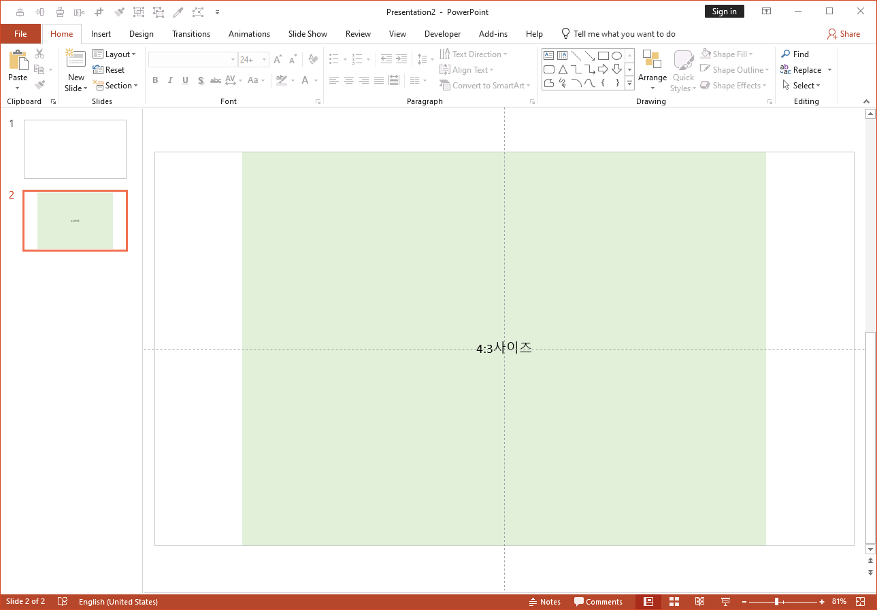The width and height of the screenshot is (877, 610).
Task: Pick the Rectangle shape in gallery
Action: click(x=603, y=56)
